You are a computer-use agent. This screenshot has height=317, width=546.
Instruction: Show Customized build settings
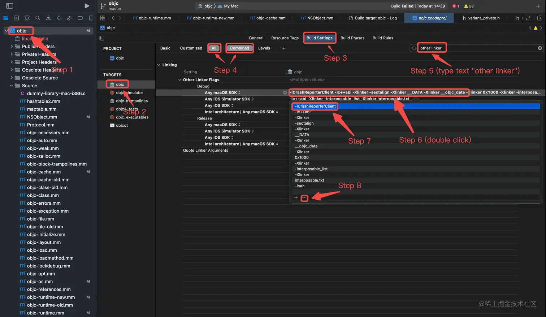pos(191,48)
